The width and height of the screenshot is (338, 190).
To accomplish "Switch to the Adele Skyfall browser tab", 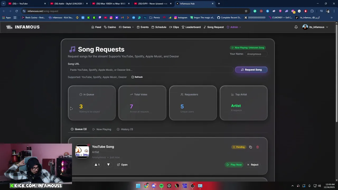I will pos(69,4).
